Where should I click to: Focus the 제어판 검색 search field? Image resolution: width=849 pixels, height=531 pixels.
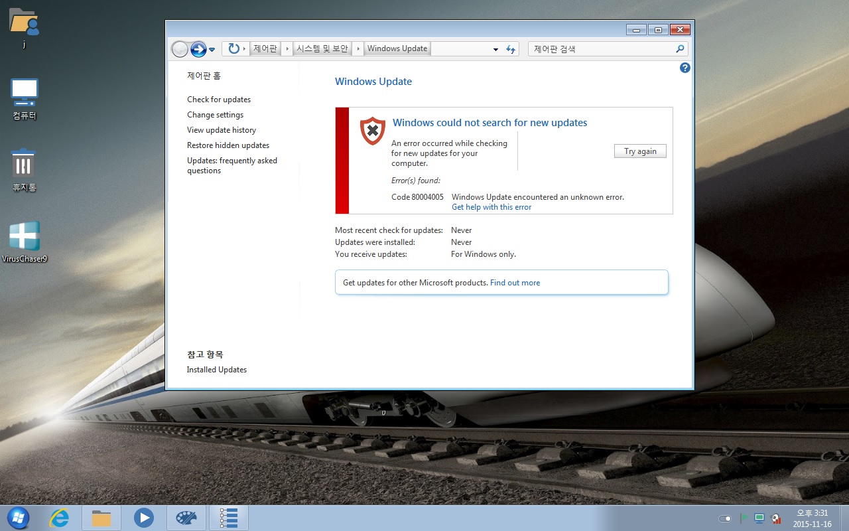point(602,48)
